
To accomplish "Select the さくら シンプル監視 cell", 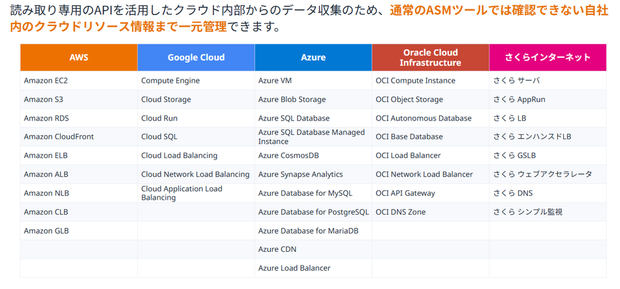I will point(548,212).
